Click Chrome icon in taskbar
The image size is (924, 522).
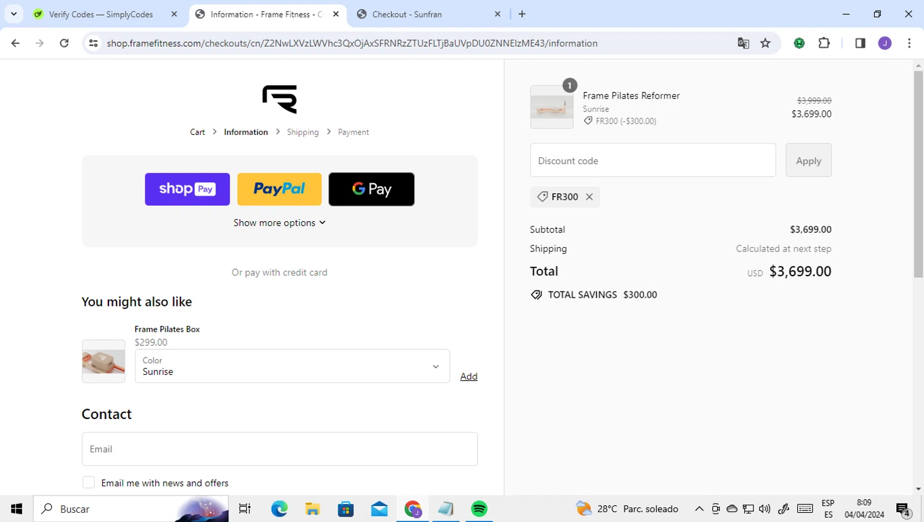click(x=413, y=509)
